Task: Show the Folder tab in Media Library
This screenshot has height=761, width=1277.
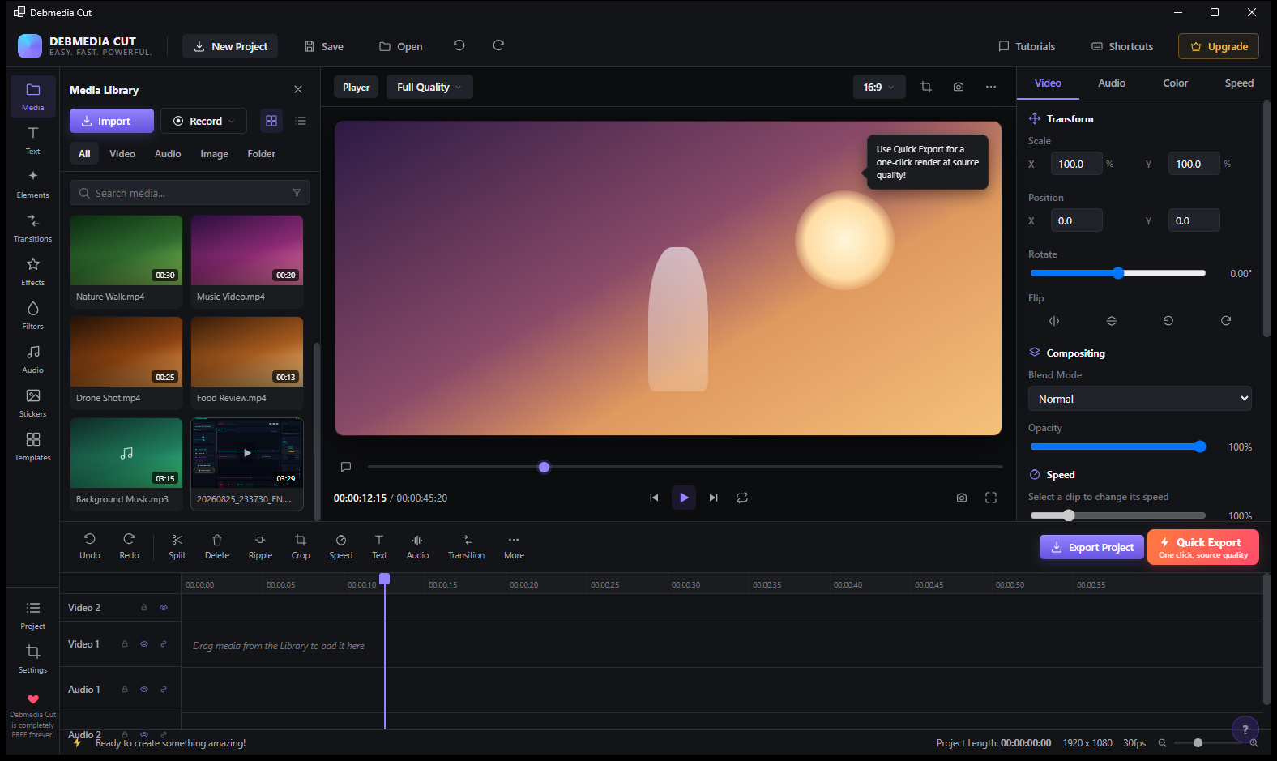Action: click(262, 153)
